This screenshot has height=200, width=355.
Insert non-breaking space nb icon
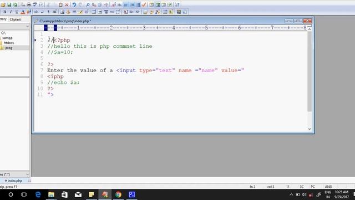point(36,12)
